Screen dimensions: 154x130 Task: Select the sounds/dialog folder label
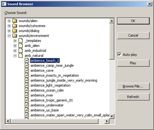click(29, 31)
